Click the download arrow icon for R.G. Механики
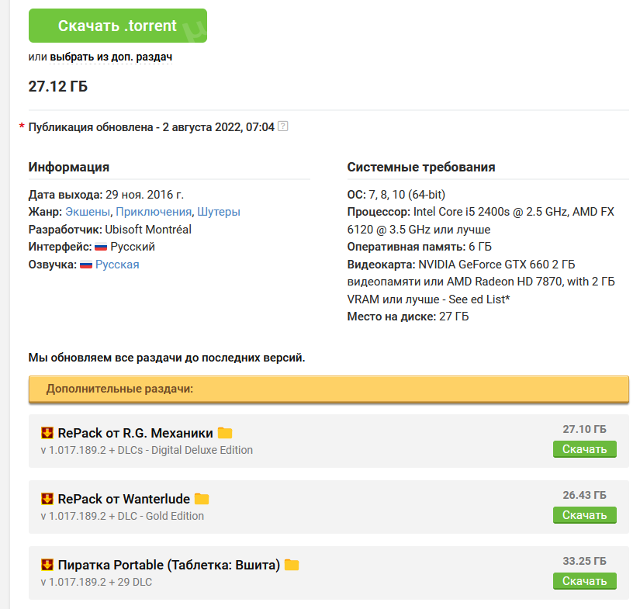The width and height of the screenshot is (640, 609). pos(47,433)
